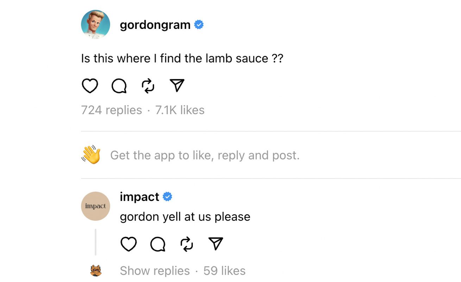View 59 likes on impact's reply

tap(225, 271)
